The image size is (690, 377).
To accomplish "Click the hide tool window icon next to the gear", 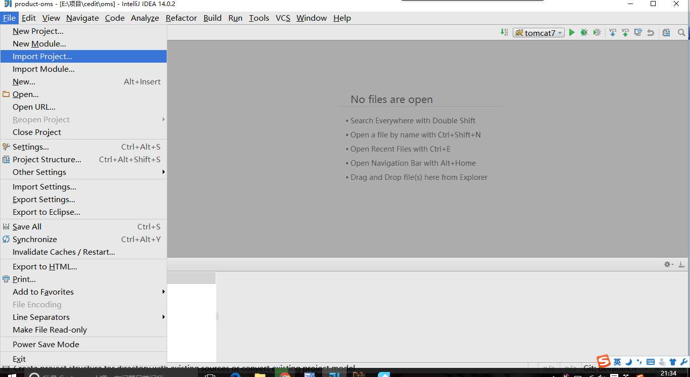I will click(681, 264).
